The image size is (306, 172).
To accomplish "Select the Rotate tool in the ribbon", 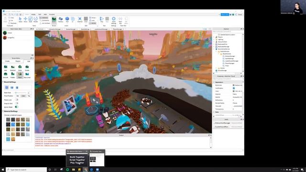I will coord(35,20).
